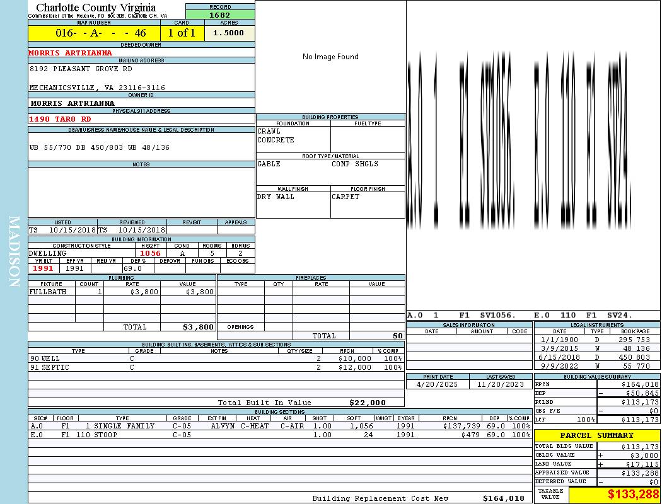Click OBLDG VALUE $3,000
Image resolution: width=662 pixels, height=504 pixels.
click(x=644, y=455)
